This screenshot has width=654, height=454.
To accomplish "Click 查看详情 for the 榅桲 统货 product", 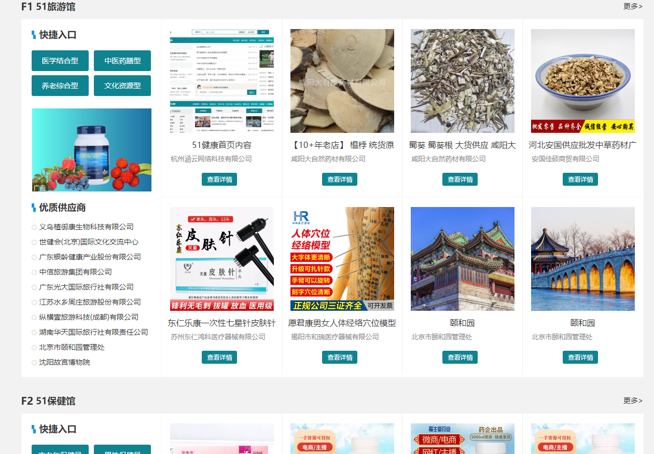I will pos(340,180).
